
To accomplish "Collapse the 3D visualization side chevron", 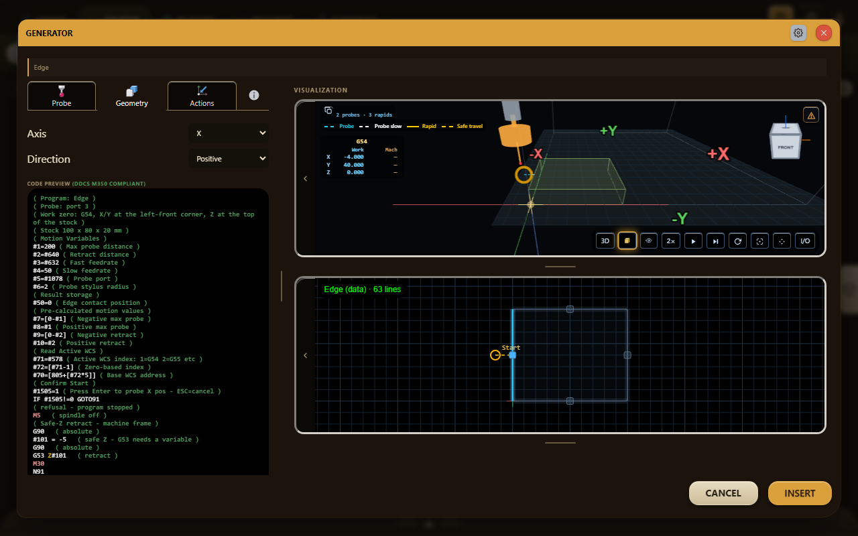I will click(306, 178).
